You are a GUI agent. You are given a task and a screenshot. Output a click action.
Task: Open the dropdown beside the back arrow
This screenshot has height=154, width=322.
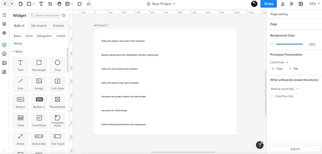(12, 4)
